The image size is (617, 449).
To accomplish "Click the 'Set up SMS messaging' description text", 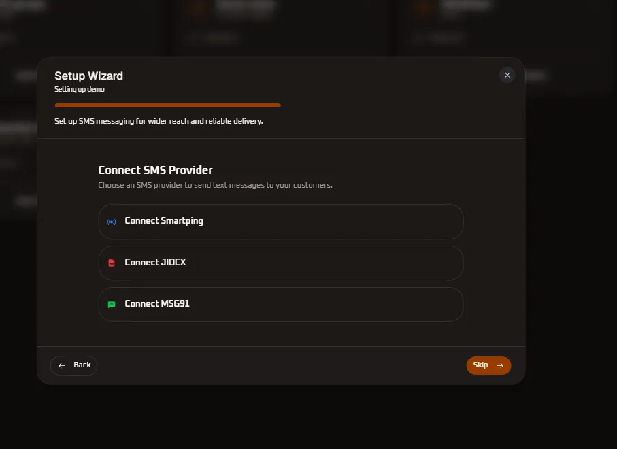I will (x=159, y=121).
